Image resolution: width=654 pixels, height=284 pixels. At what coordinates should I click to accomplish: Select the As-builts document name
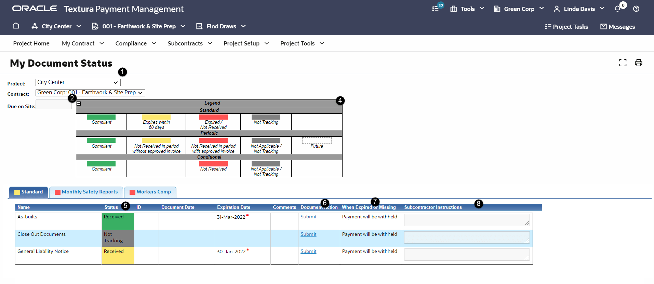coord(27,217)
